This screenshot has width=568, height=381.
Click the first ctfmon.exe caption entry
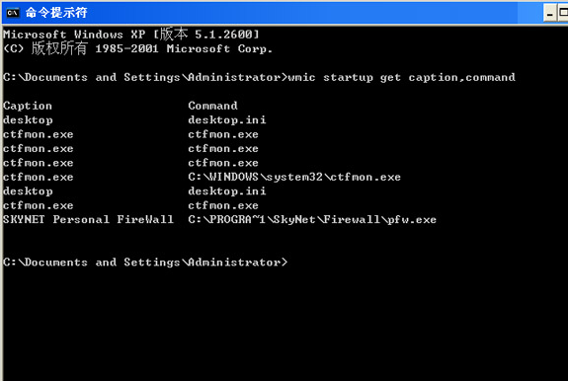(x=39, y=134)
